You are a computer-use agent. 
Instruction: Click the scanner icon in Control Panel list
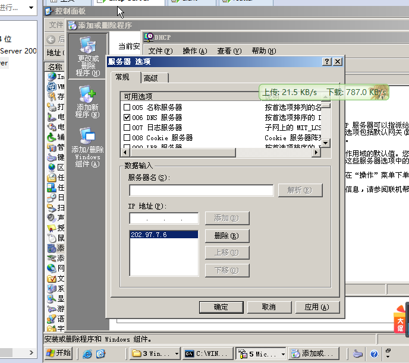52,208
